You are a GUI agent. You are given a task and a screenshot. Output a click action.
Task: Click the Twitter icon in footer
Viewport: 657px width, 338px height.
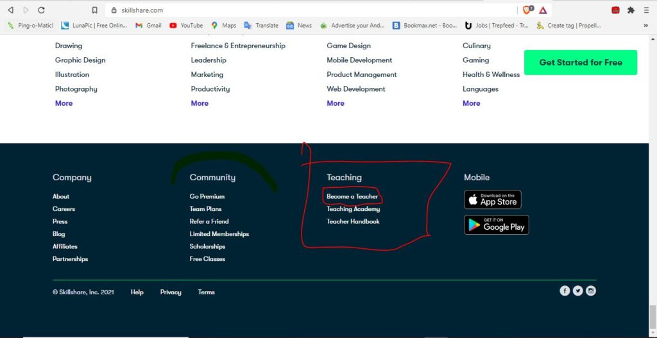tap(578, 291)
